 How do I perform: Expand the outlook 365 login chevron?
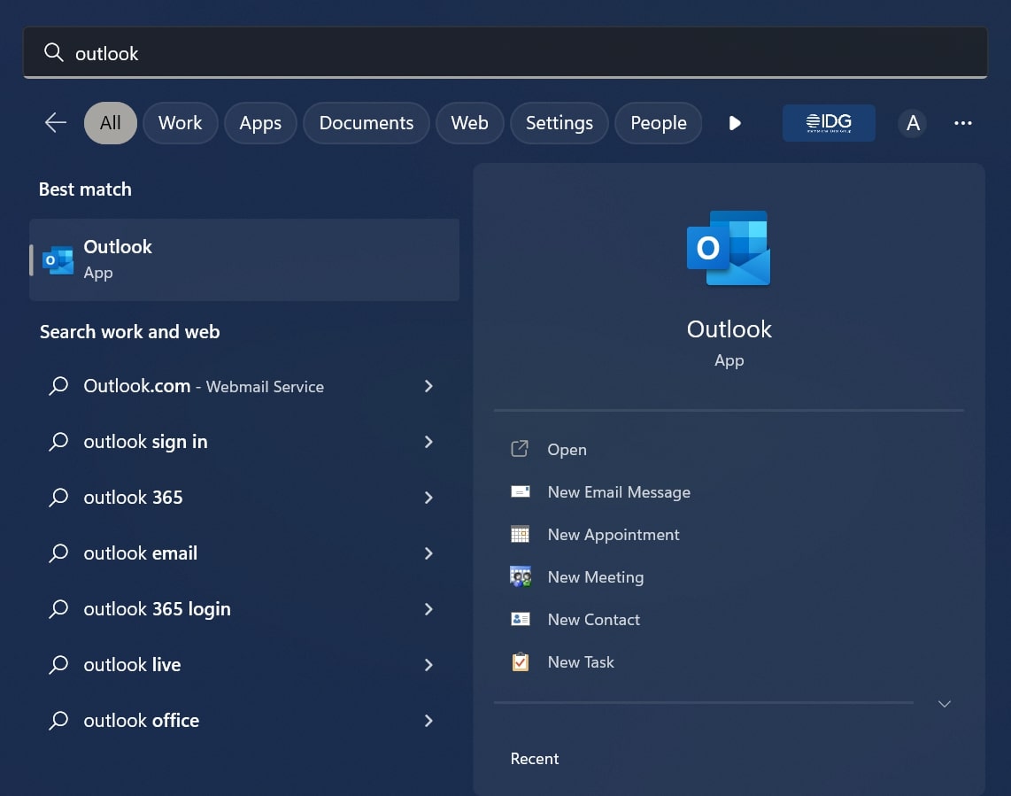[428, 609]
